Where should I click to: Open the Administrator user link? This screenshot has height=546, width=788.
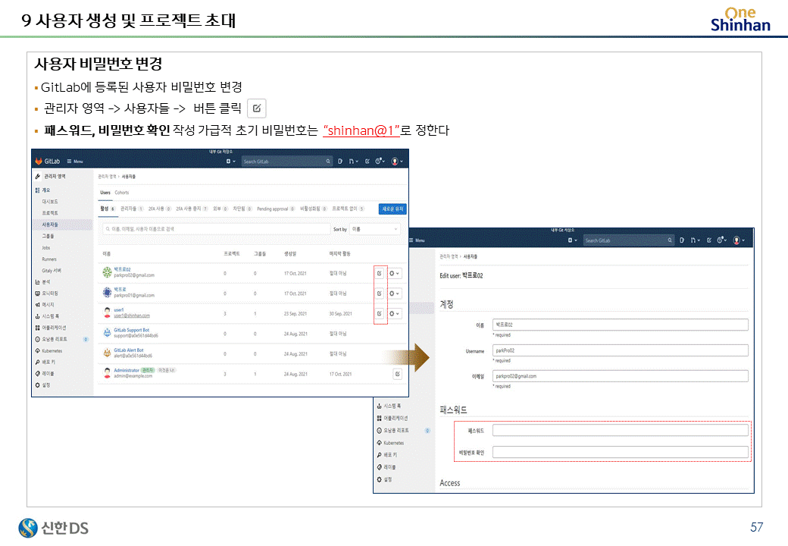(126, 371)
